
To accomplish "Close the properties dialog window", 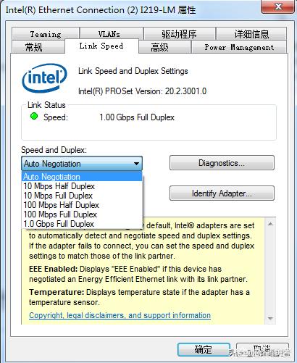I will click(278, 7).
